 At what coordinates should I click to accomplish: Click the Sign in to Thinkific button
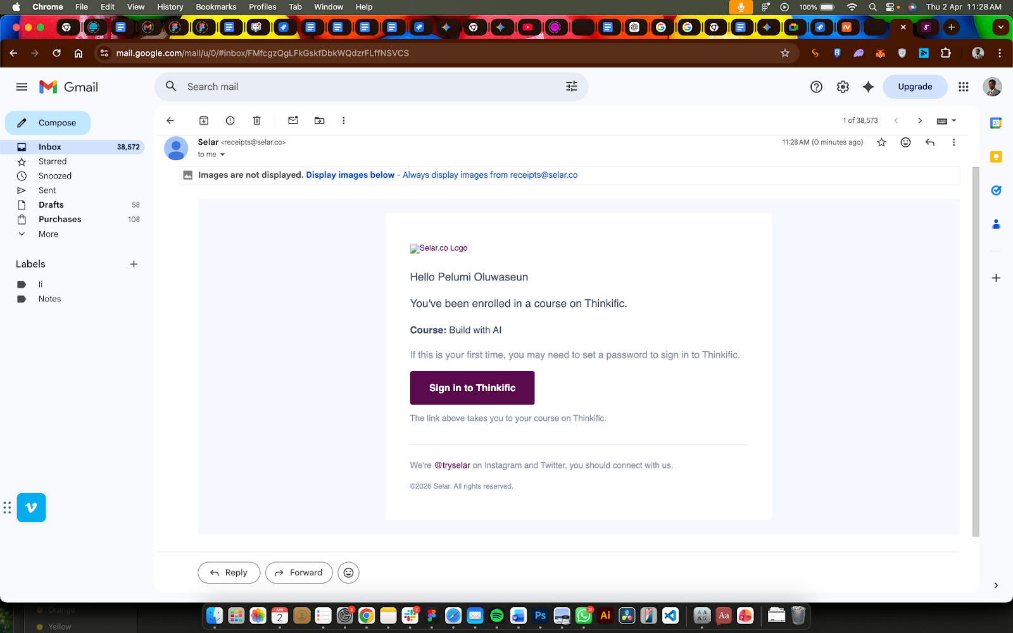click(472, 388)
